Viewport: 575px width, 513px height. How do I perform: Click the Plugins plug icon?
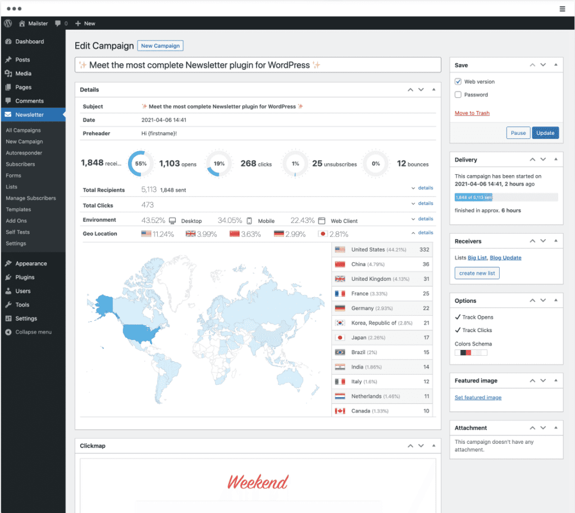coord(8,277)
